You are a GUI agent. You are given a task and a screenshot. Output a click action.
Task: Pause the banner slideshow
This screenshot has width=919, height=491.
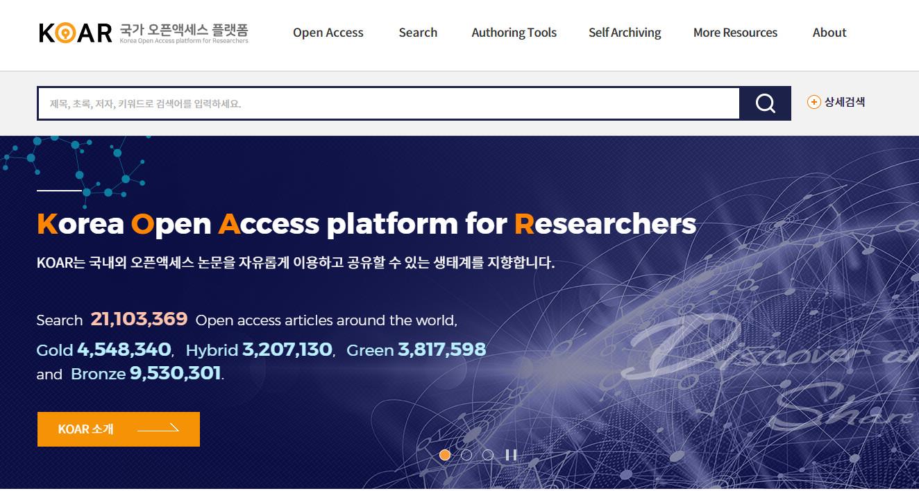click(512, 455)
